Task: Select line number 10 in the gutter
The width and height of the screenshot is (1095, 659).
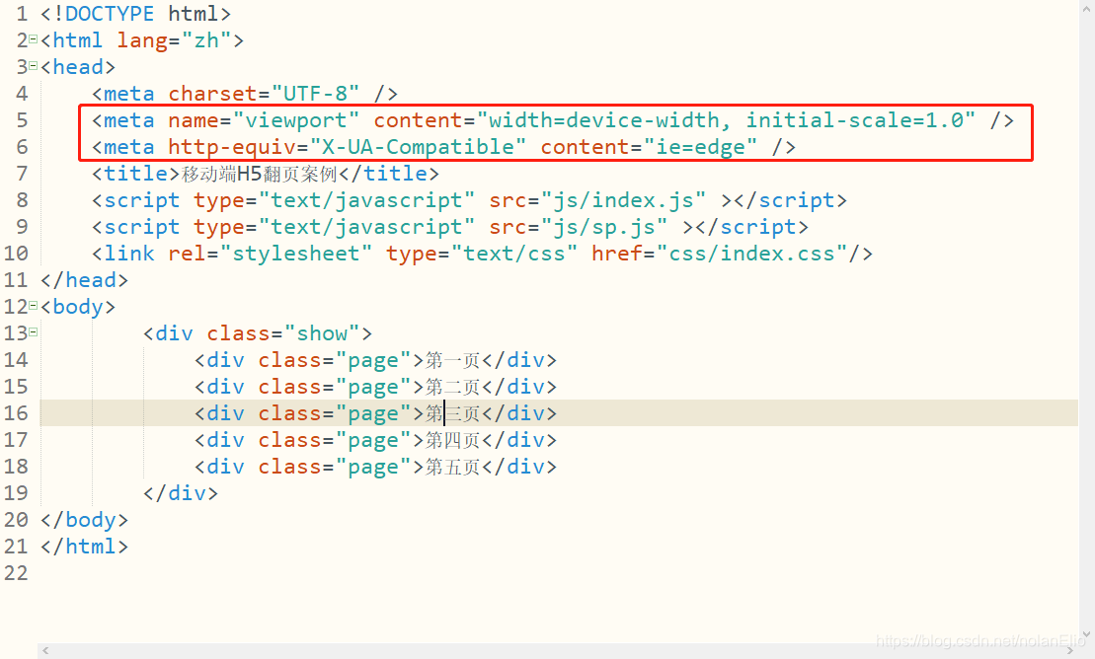Action: [x=16, y=254]
